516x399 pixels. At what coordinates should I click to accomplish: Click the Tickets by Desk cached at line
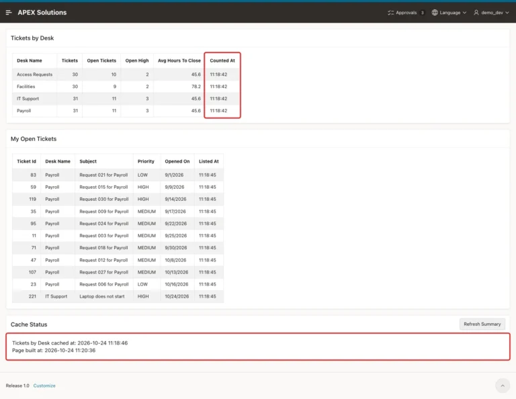pyautogui.click(x=70, y=343)
